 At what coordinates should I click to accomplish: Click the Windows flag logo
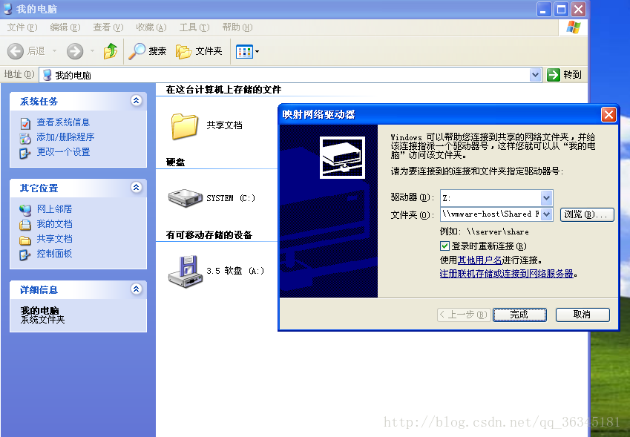click(573, 27)
